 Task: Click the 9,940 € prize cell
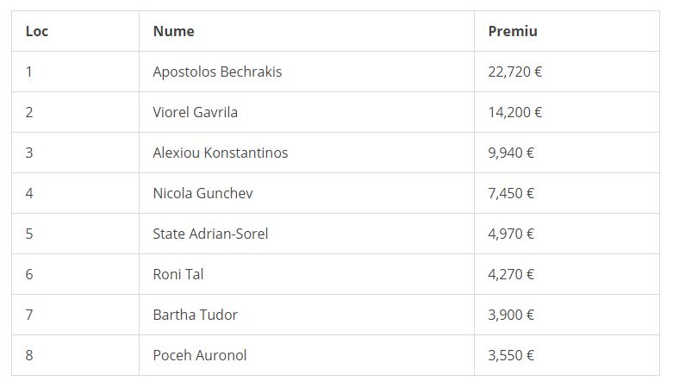coord(511,153)
